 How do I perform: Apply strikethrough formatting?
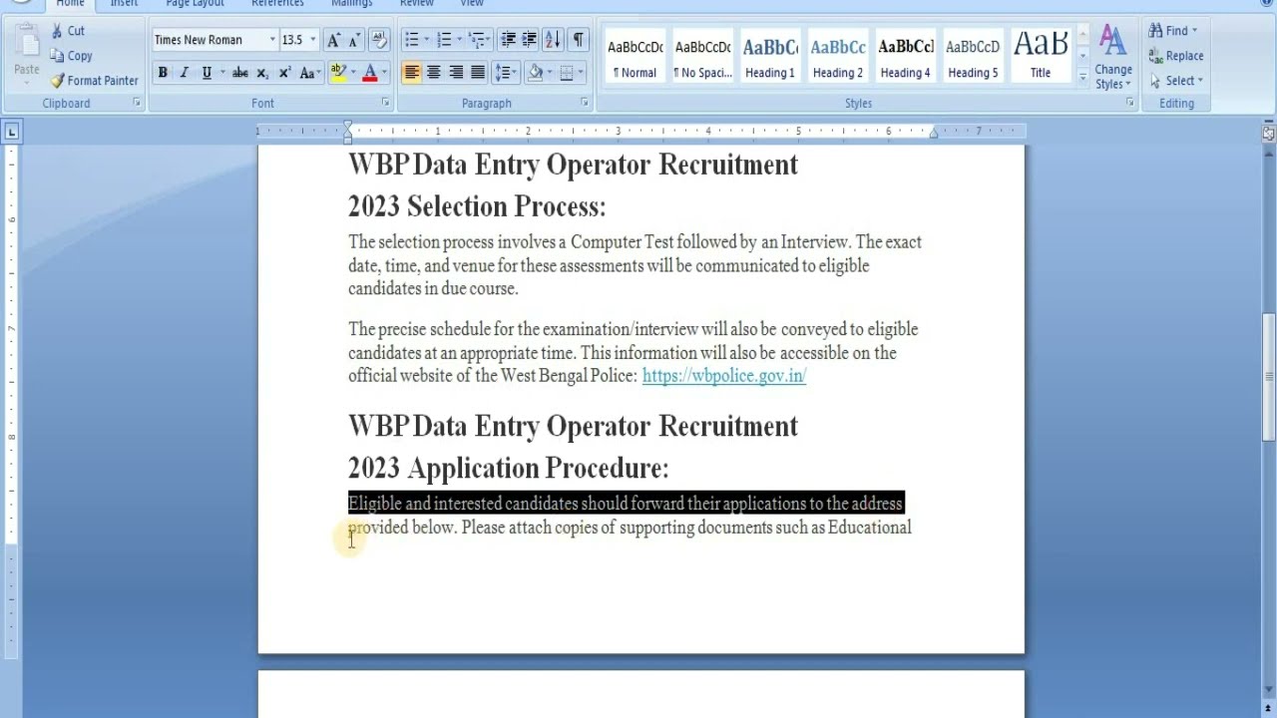(239, 73)
